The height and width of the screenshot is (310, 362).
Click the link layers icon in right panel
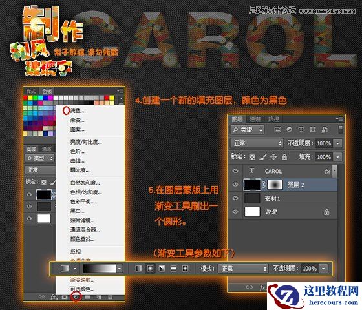tap(249, 287)
